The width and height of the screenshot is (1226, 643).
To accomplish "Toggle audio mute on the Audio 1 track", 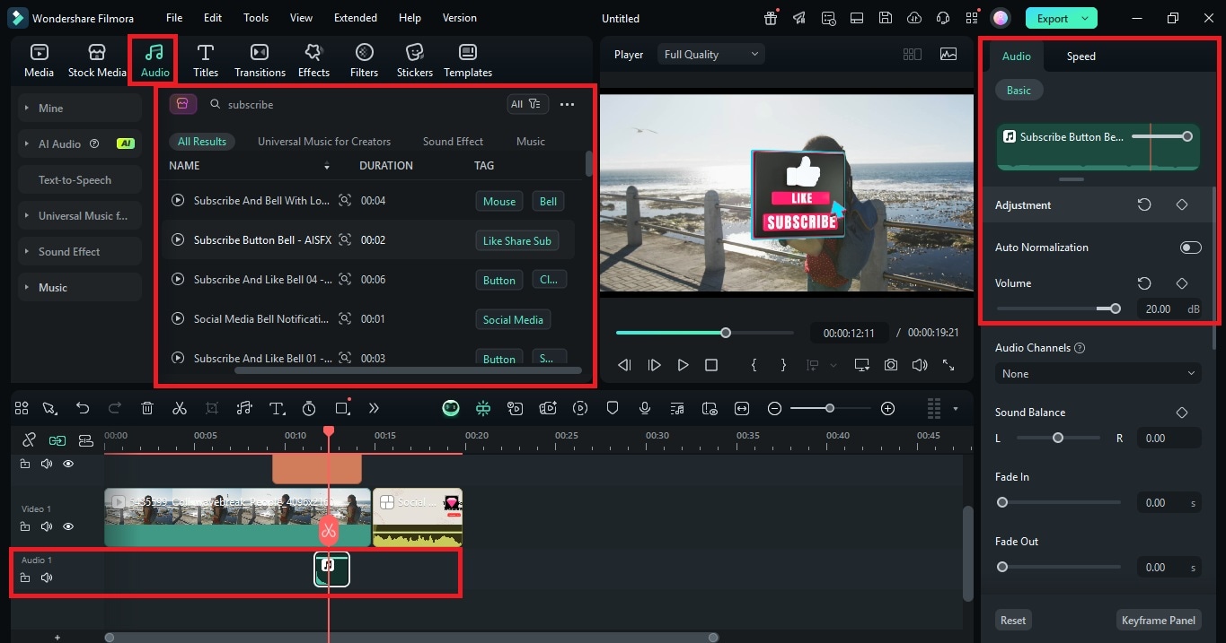I will [47, 578].
